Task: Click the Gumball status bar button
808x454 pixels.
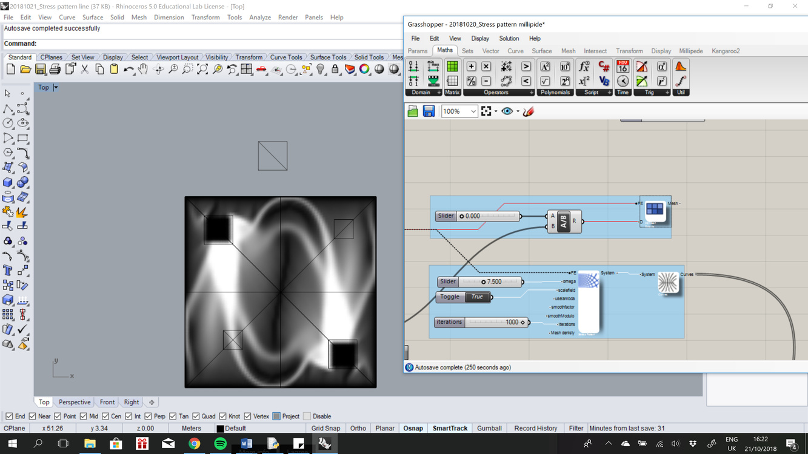Action: (489, 429)
